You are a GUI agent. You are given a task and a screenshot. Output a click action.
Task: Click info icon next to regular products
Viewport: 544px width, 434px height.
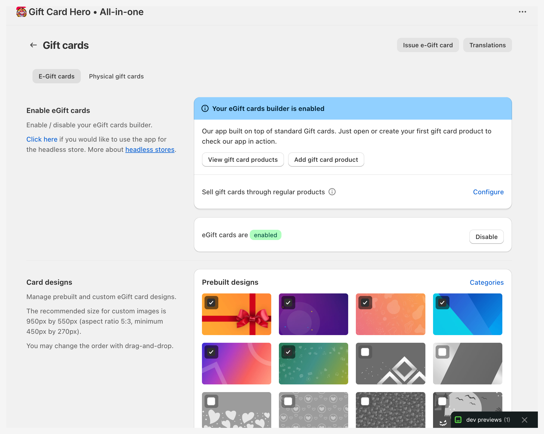[332, 192]
